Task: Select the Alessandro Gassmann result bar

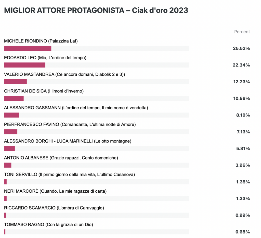Action: point(96,115)
